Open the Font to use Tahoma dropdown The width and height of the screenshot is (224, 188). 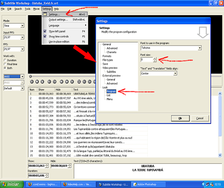tap(200, 48)
